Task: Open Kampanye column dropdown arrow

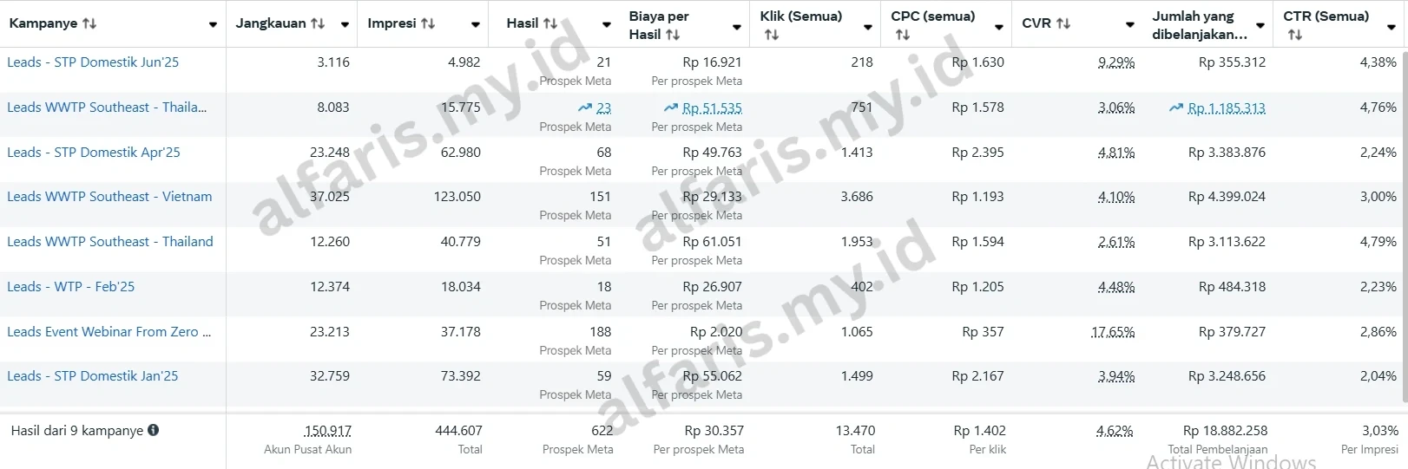Action: point(213,25)
